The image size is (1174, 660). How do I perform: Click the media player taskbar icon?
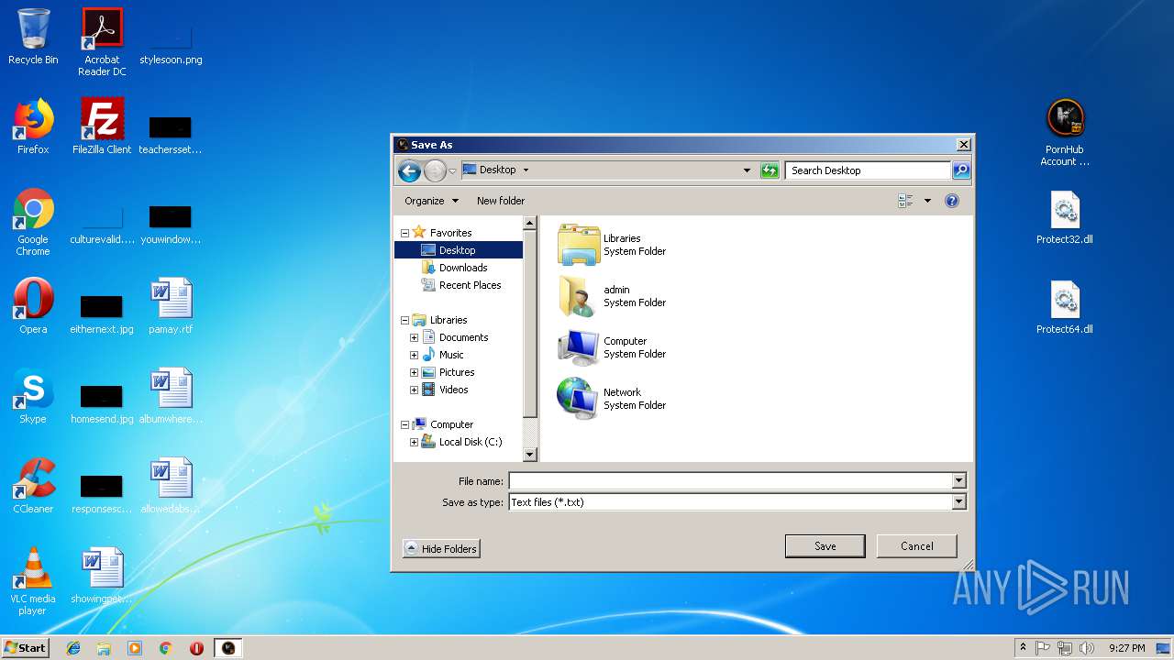point(135,648)
